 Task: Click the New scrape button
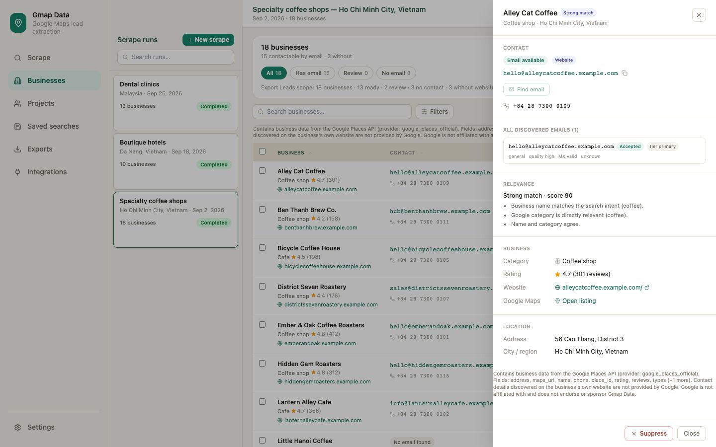208,40
